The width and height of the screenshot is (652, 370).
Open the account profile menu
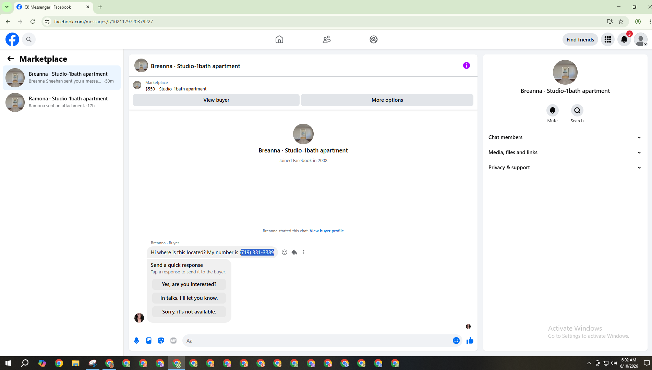641,39
